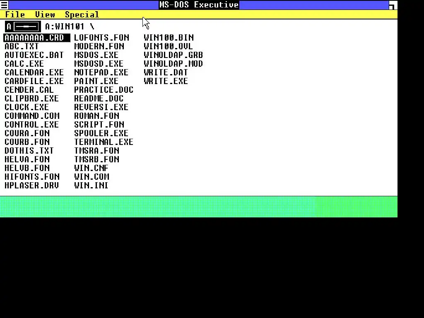Select TMSRB.FON

(x=97, y=159)
